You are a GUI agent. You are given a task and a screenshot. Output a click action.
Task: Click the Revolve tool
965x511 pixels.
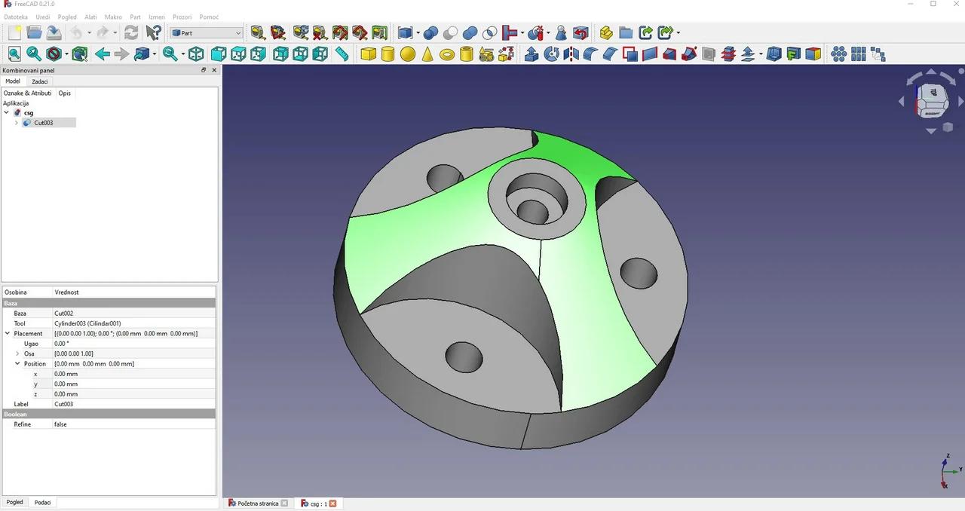550,54
